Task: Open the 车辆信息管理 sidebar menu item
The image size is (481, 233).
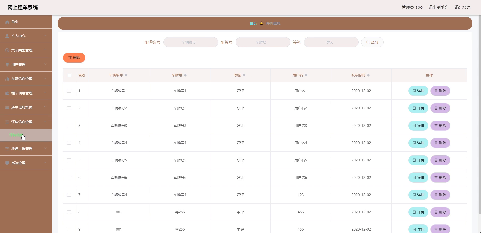Action: point(26,79)
